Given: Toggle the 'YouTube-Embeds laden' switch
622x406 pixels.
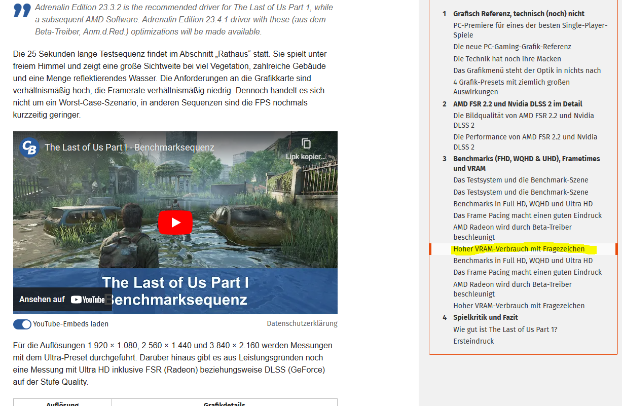Looking at the screenshot, I should [22, 324].
